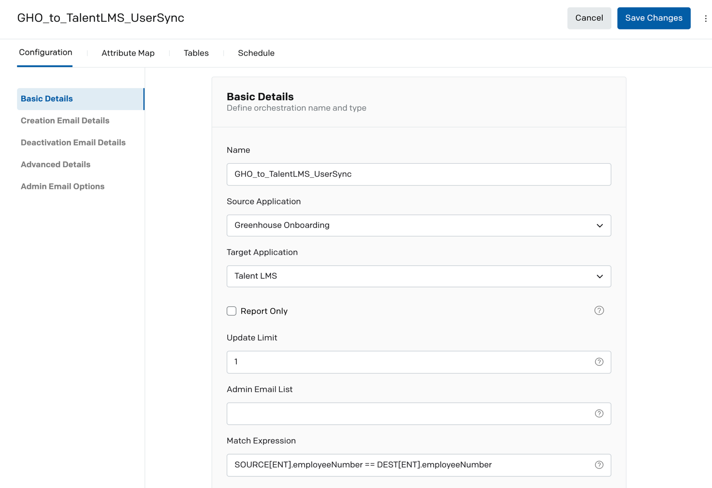Image resolution: width=712 pixels, height=488 pixels.
Task: Open Deactivation Email Details section
Action: pyautogui.click(x=73, y=143)
